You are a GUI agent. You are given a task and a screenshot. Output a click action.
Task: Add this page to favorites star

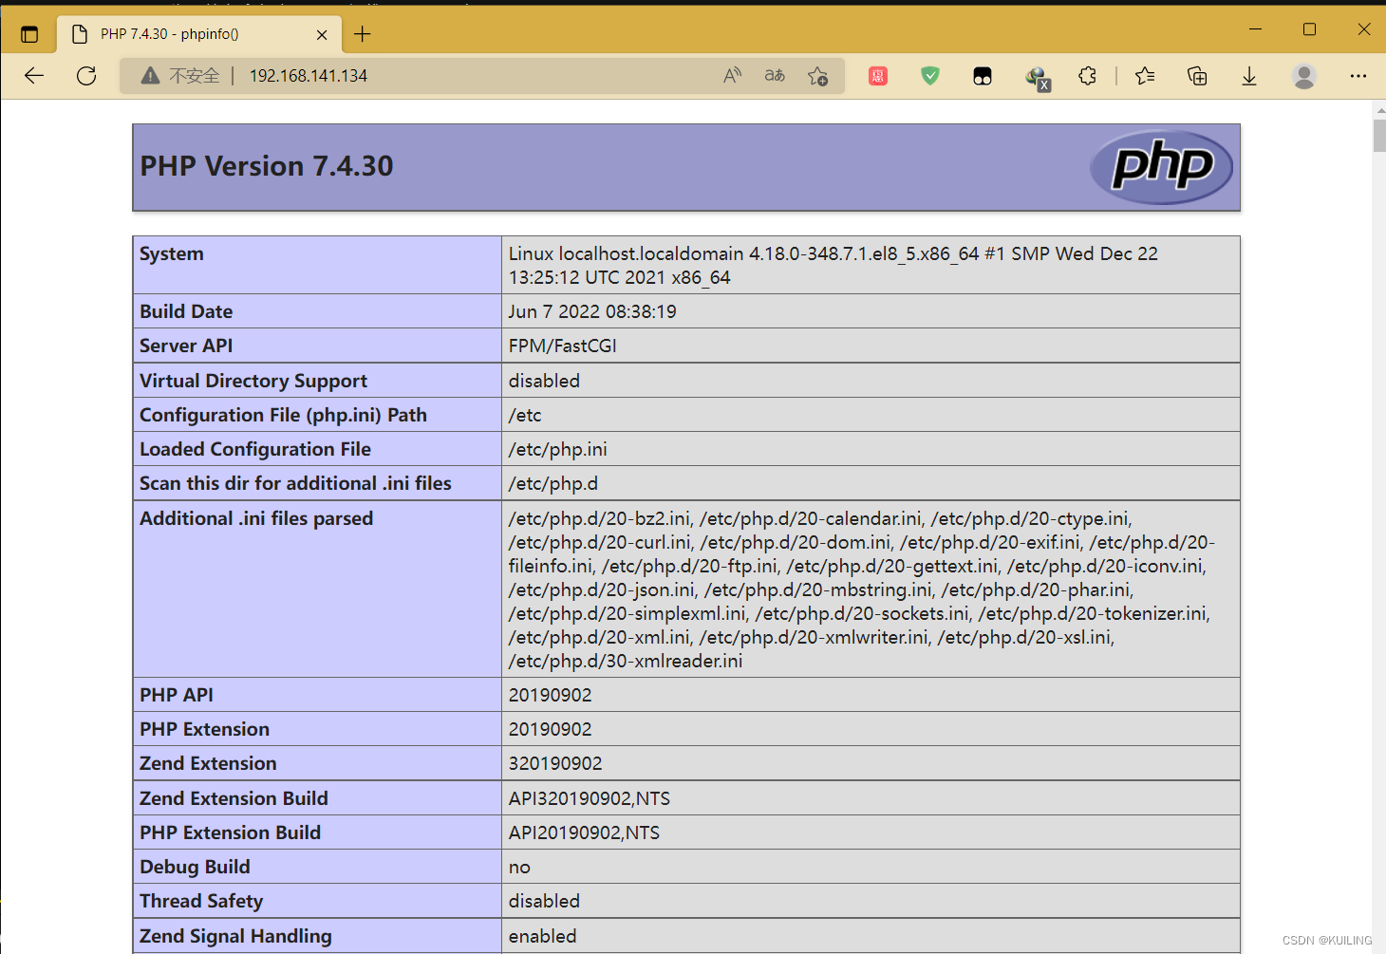[x=817, y=76]
